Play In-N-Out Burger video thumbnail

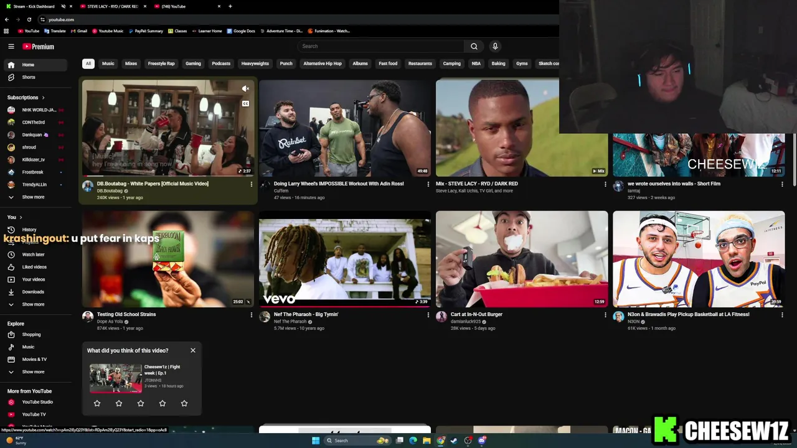tap(522, 259)
